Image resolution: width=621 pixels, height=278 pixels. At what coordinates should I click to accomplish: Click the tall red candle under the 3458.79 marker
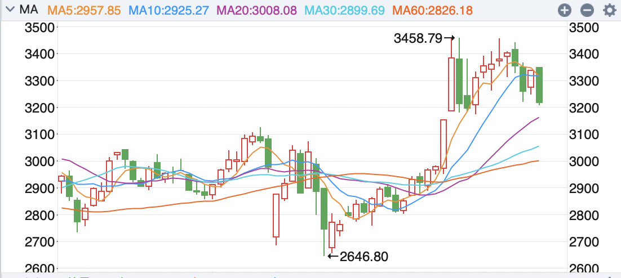[451, 84]
